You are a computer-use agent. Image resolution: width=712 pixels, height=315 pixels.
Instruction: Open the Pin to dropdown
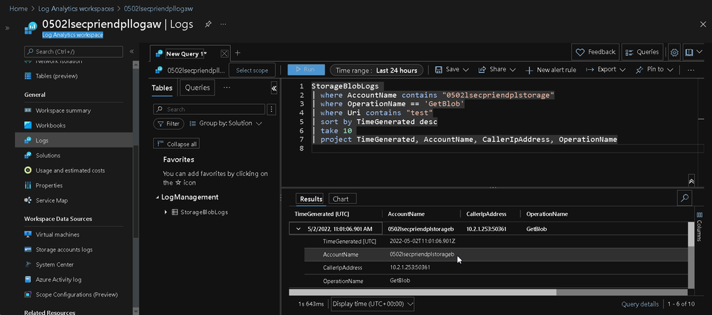[654, 69]
